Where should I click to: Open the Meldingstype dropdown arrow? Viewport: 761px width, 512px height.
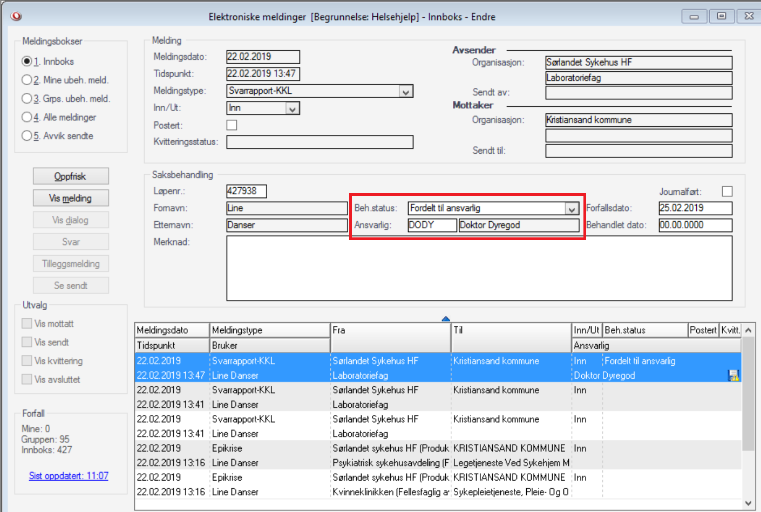click(x=406, y=92)
